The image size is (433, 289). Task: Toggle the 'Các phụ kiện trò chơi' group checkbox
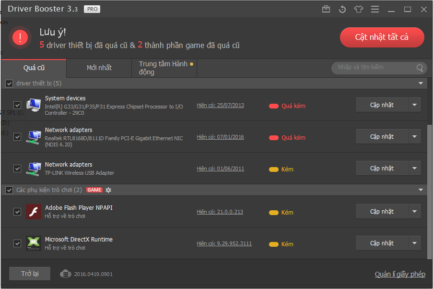coord(9,190)
